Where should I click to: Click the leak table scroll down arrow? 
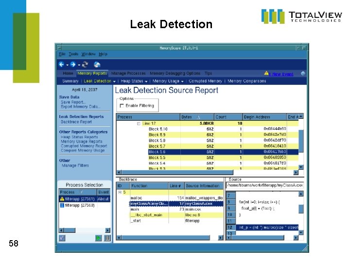(x=301, y=167)
